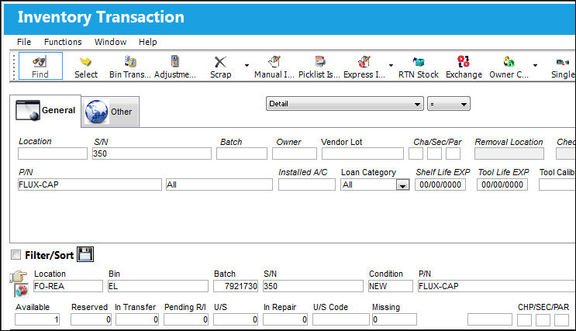Viewport: 576px width, 331px height.
Task: Click the result Batch field 7921730
Action: point(236,286)
